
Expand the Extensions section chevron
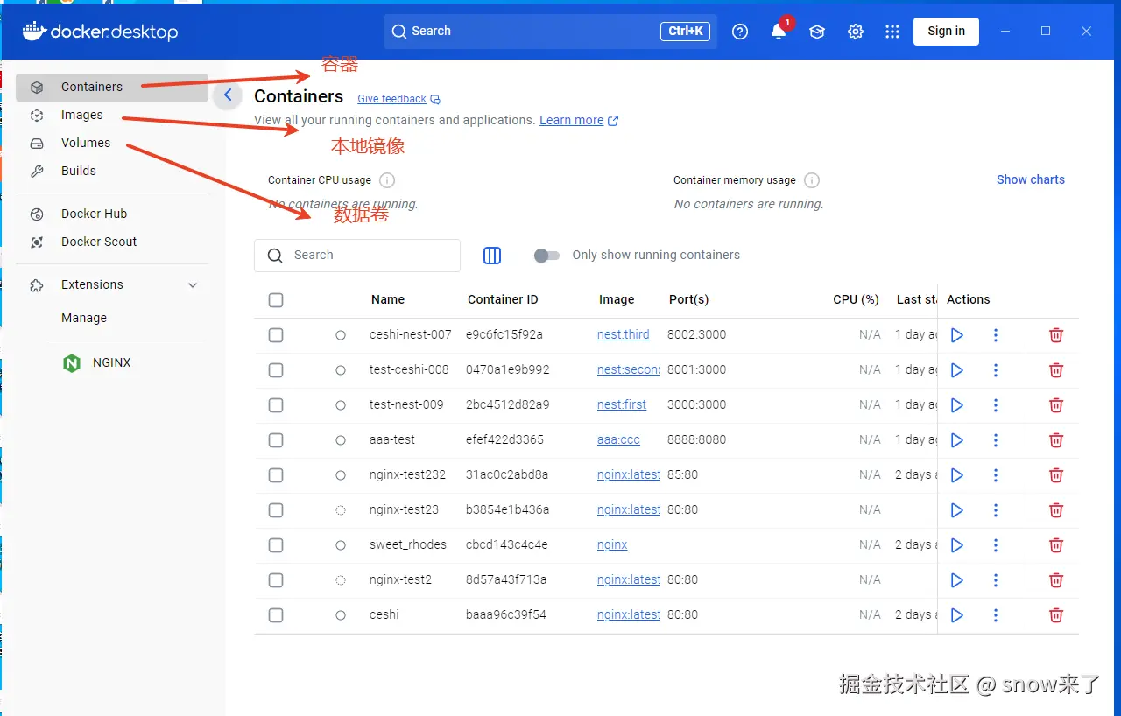pos(193,285)
